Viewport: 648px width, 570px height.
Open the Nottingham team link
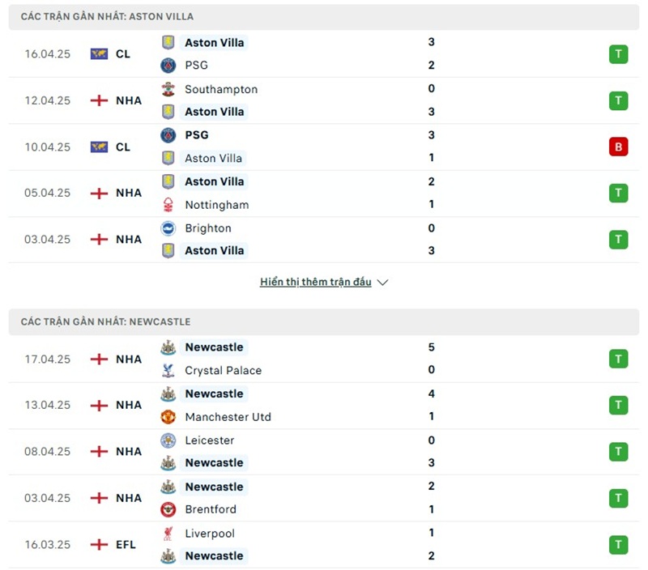coord(216,205)
